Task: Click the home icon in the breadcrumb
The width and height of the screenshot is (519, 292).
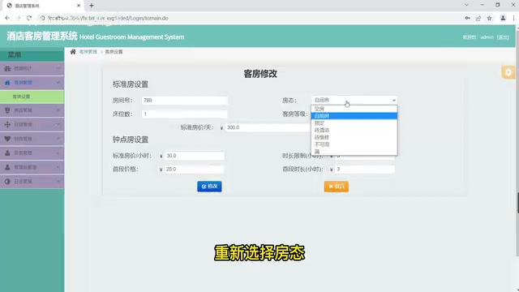Action: pyautogui.click(x=73, y=52)
